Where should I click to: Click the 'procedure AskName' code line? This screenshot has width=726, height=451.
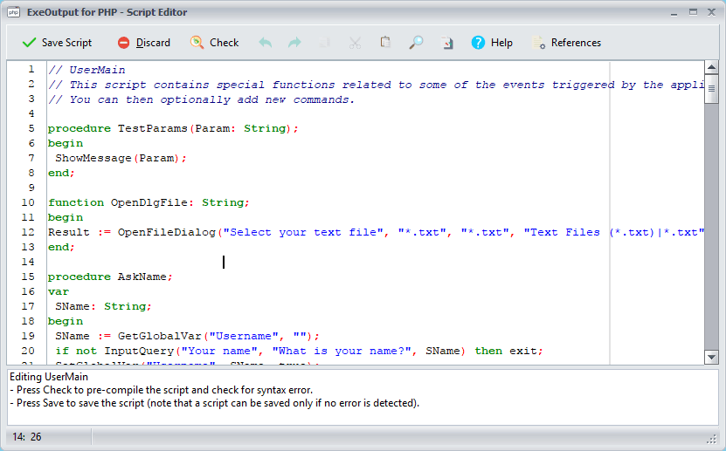click(x=110, y=277)
